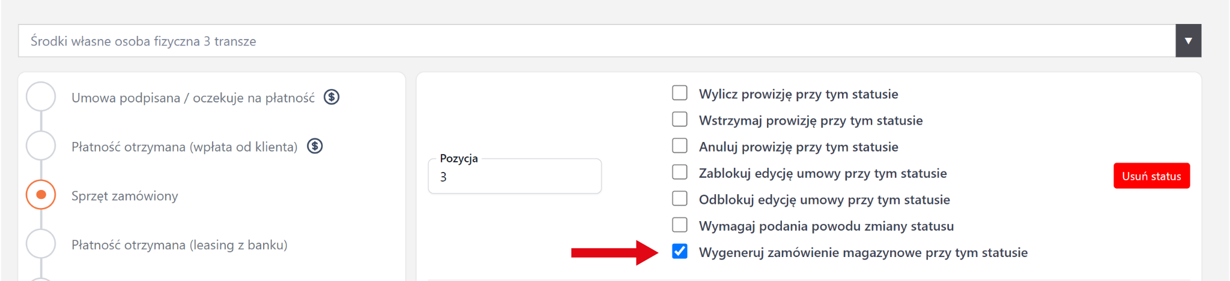Check Wstrzymaj prowizję przy tym statusie
Screen dimensions: 1230x281
[x=680, y=120]
